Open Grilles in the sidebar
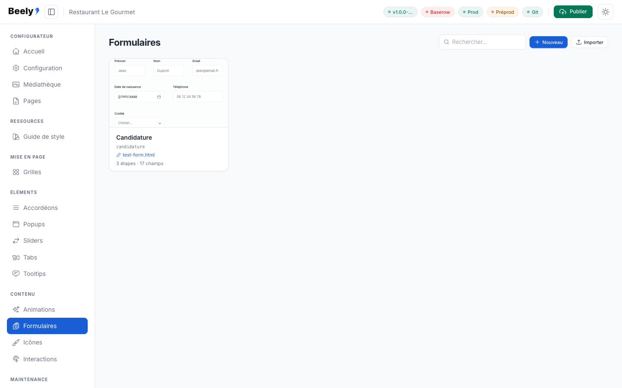The height and width of the screenshot is (388, 622). [x=47, y=172]
